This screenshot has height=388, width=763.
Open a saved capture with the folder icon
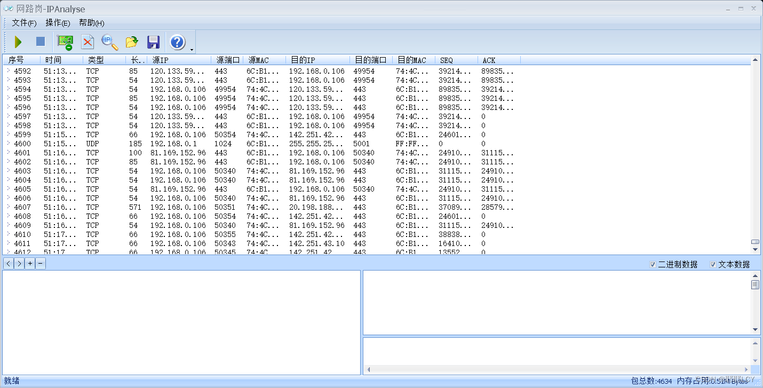132,42
